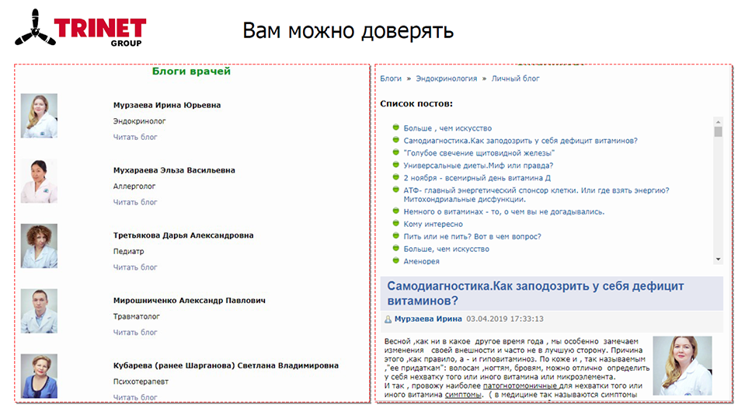
Task: Open photo of allergist Мухараева Эльза
Action: point(39,181)
